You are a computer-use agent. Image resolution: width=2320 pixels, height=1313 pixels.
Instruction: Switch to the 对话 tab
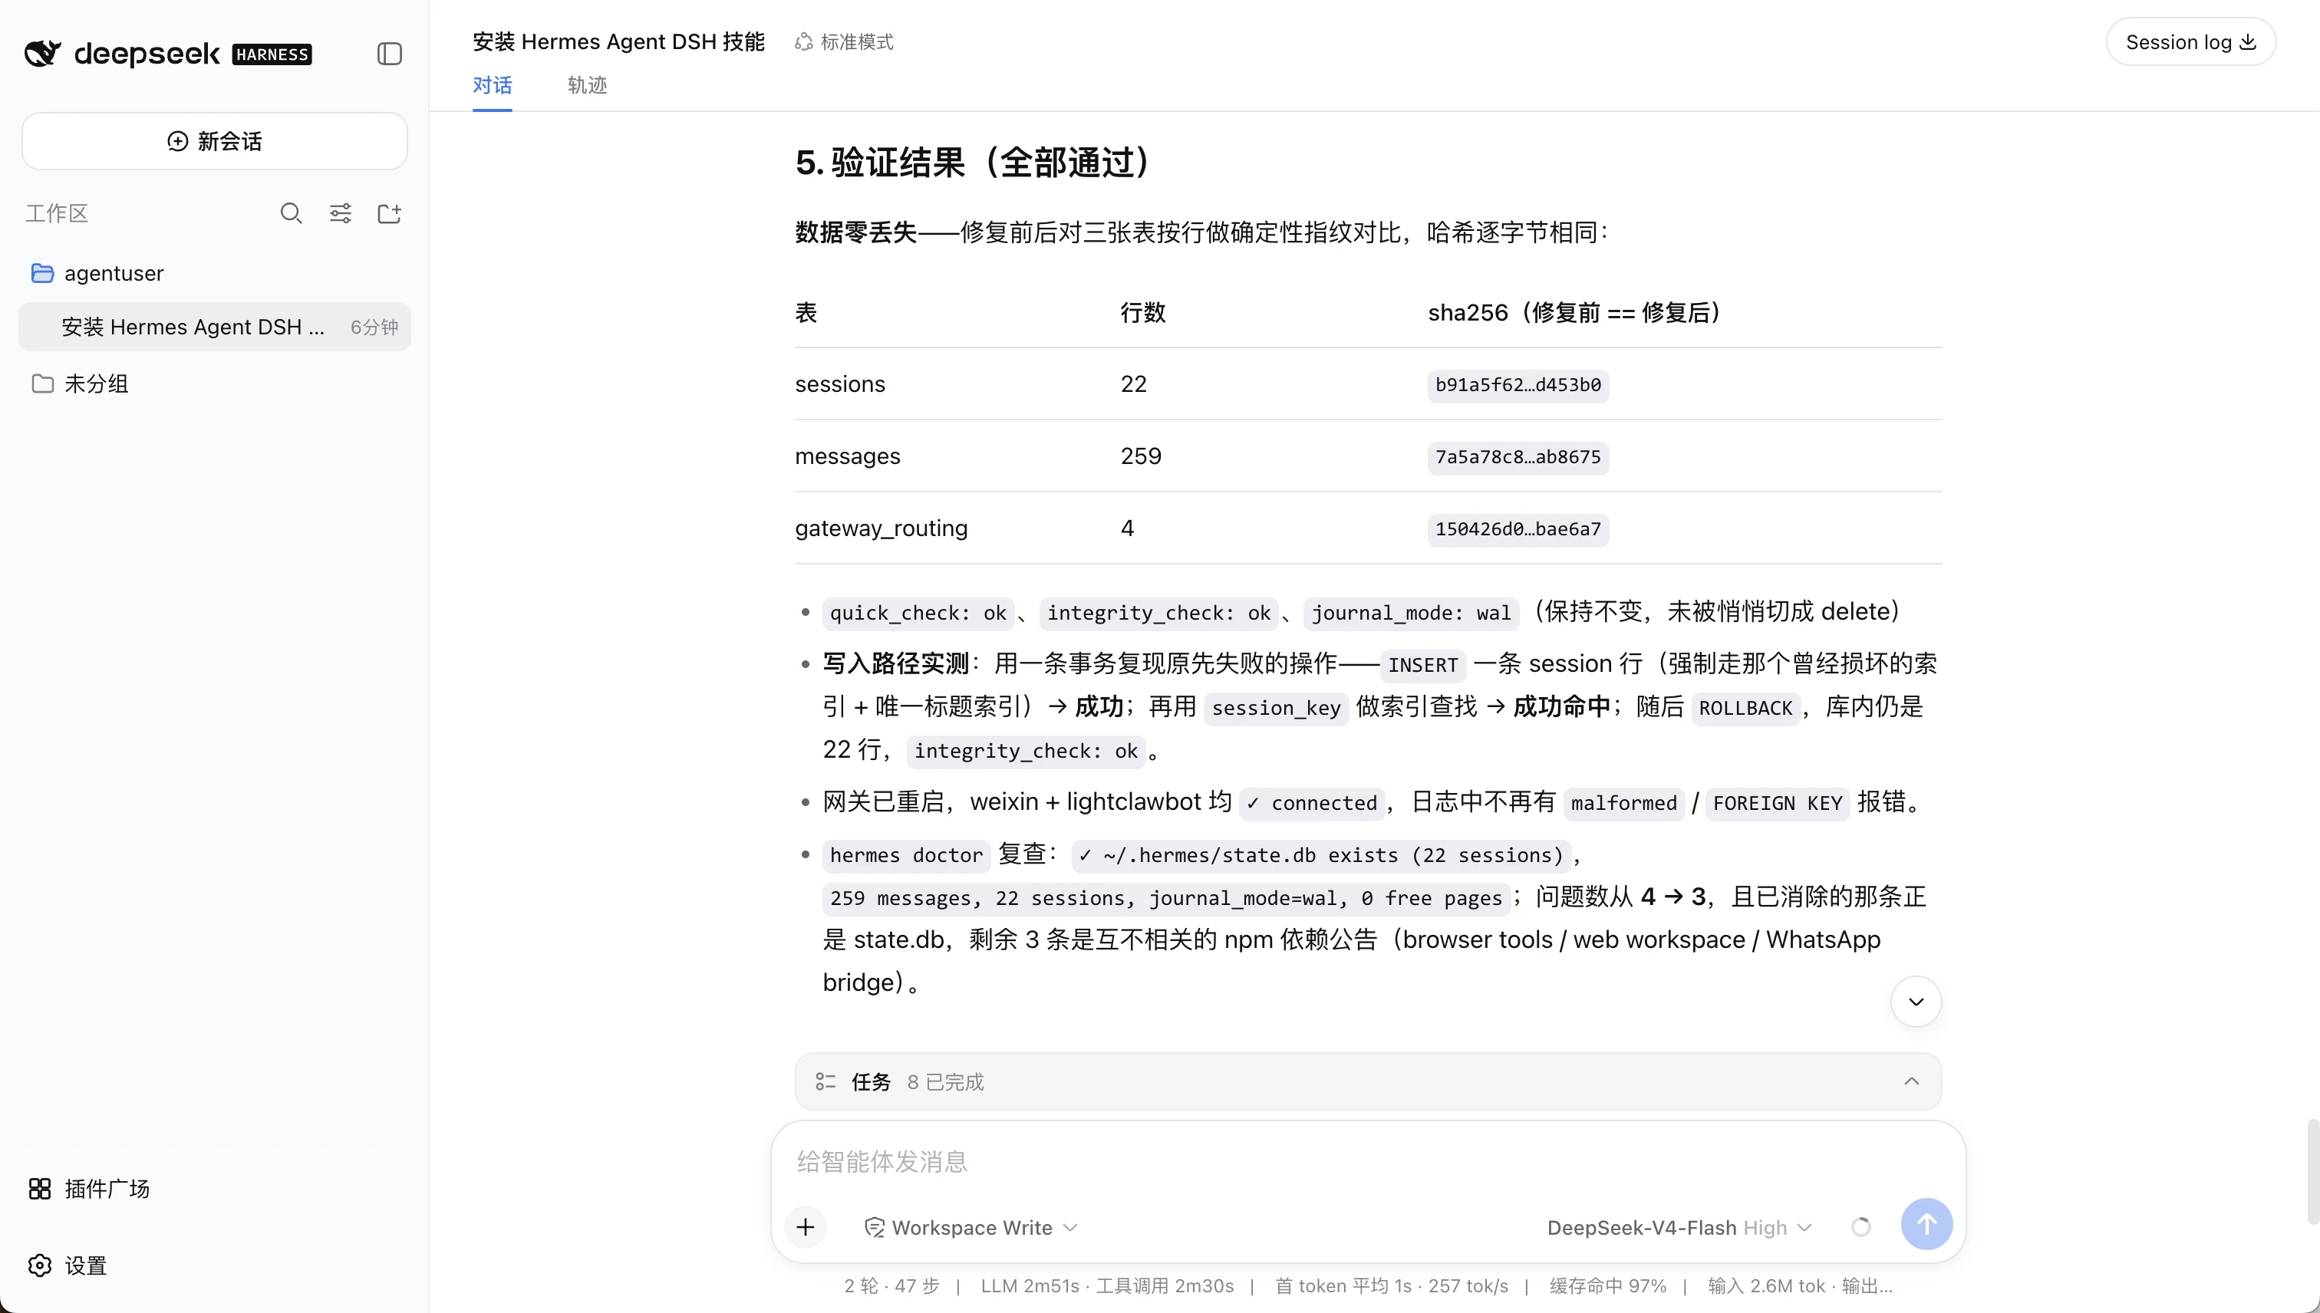pos(493,86)
